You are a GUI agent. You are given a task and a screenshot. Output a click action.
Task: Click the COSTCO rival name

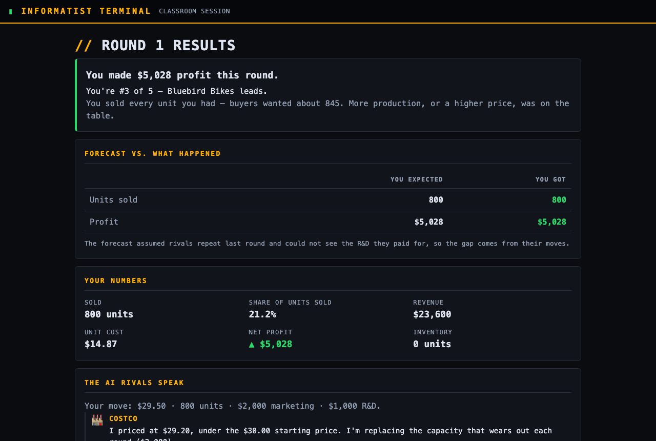click(124, 418)
